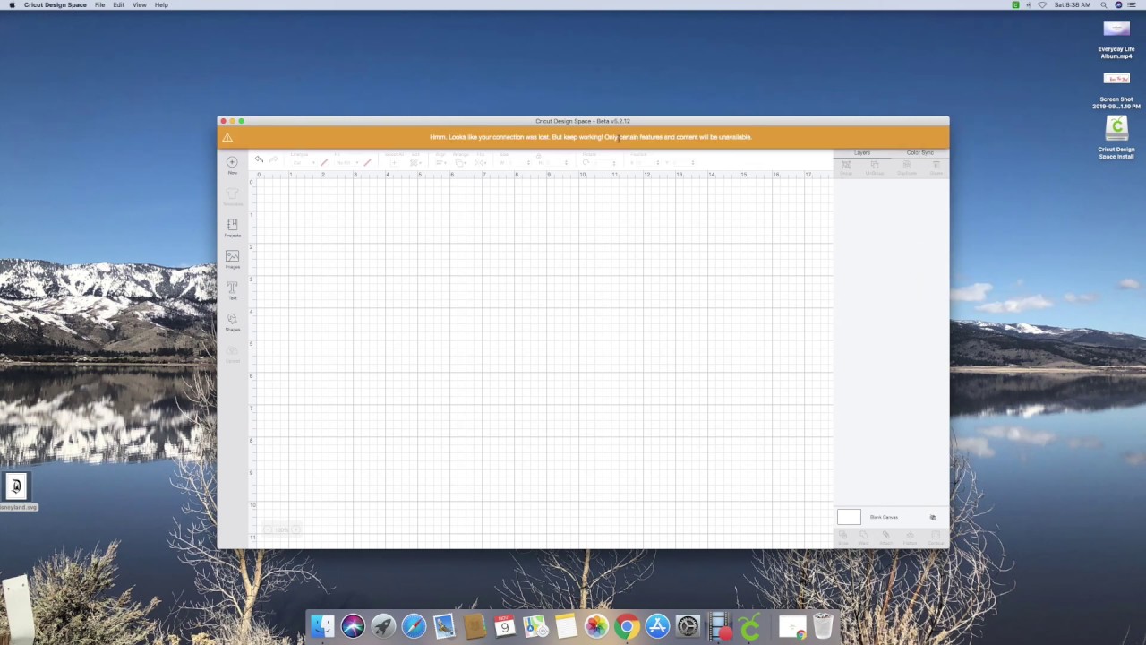Screen dimensions: 1146x645
Task: Open Google Chrome from the Dock
Action: [x=627, y=625]
